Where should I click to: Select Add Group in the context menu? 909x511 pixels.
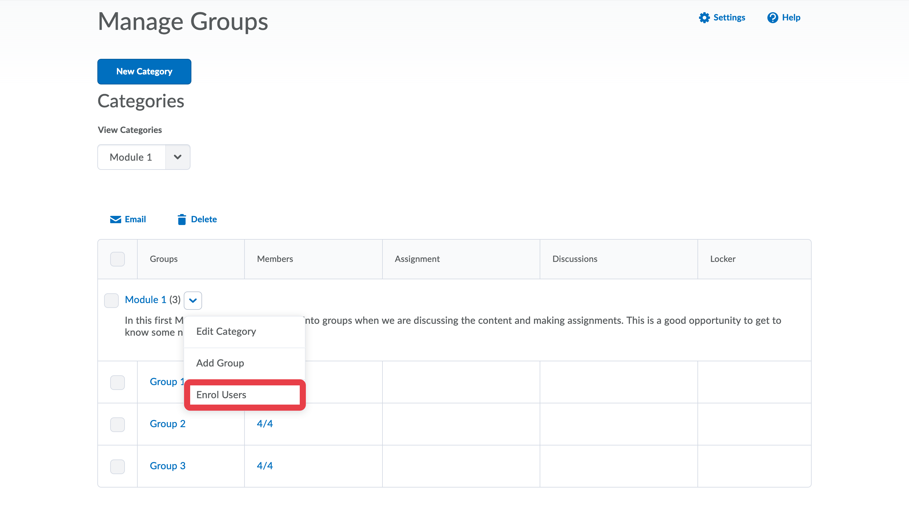click(x=220, y=363)
